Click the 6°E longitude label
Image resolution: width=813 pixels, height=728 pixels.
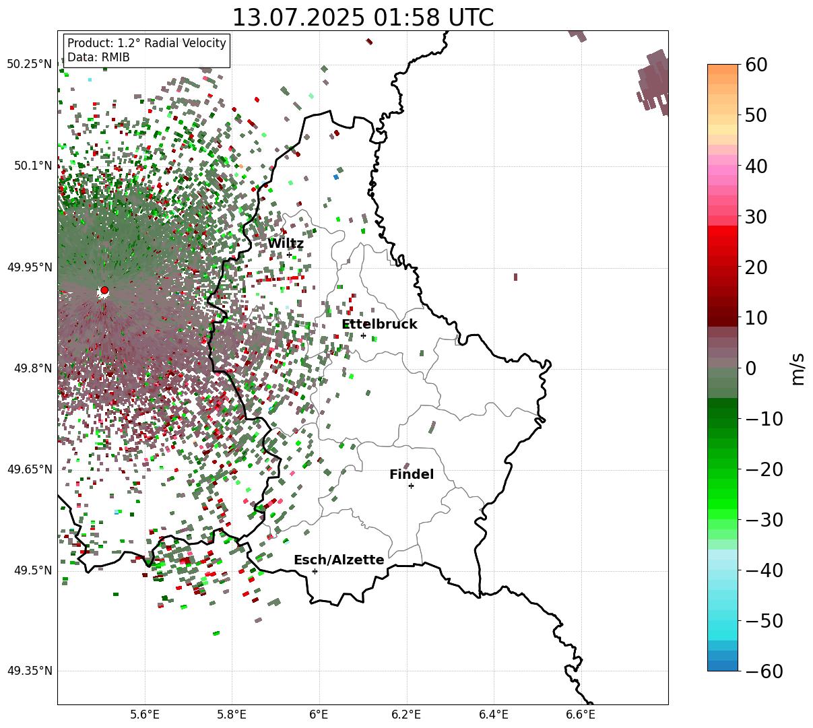(319, 715)
